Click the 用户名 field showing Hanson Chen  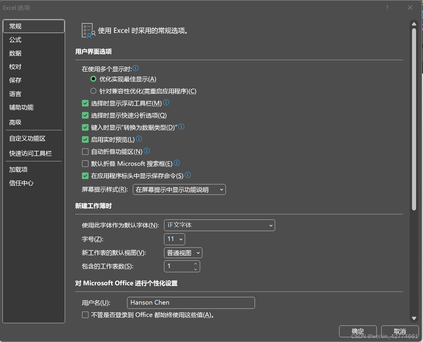click(190, 303)
